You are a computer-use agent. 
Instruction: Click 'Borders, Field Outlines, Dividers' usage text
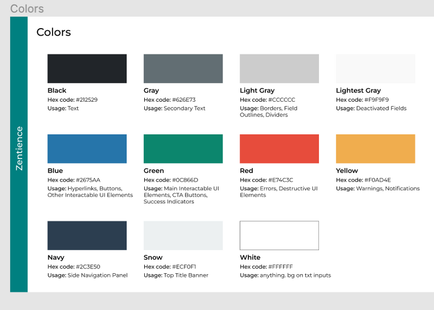[269, 111]
